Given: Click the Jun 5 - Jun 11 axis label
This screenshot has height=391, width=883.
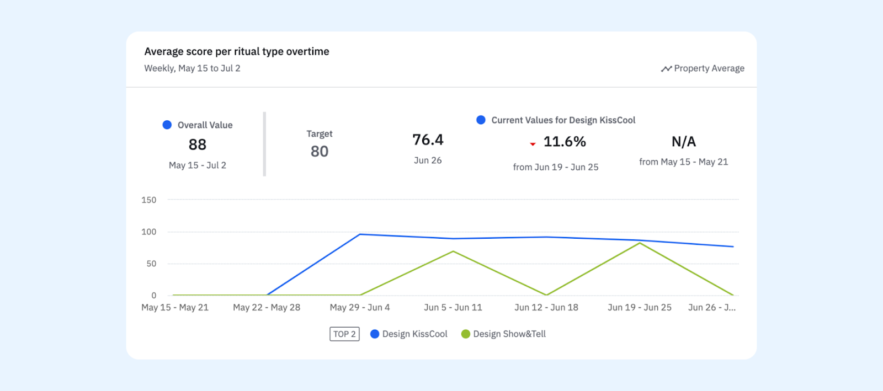Looking at the screenshot, I should coord(453,307).
